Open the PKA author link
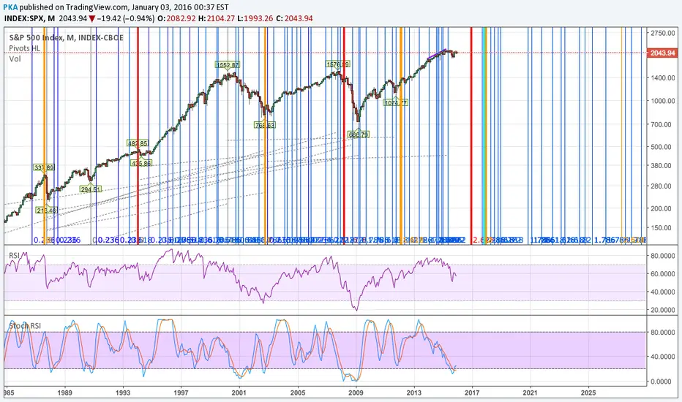This screenshot has width=682, height=402. click(10, 7)
